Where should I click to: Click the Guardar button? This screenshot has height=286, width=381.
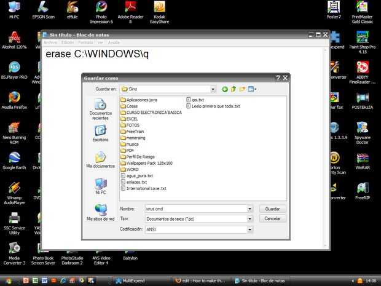coord(272,209)
